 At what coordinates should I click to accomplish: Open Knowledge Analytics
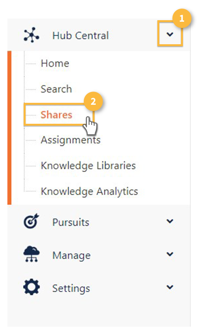(90, 191)
